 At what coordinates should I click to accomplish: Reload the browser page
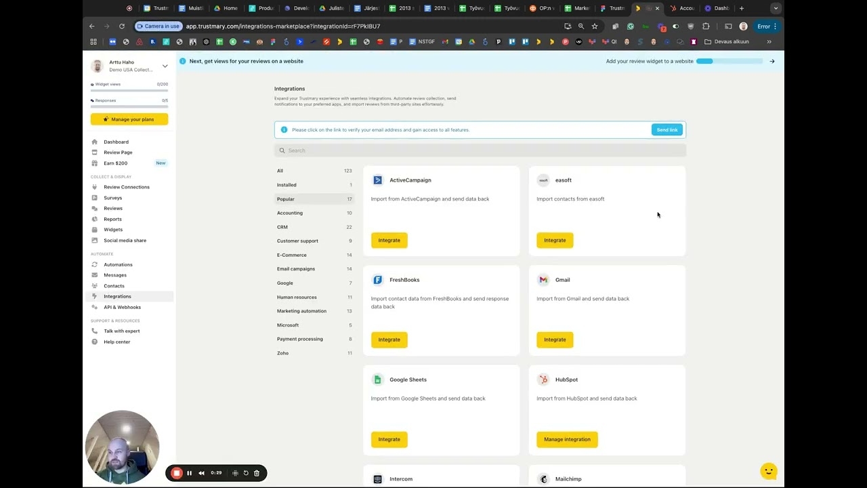(122, 26)
